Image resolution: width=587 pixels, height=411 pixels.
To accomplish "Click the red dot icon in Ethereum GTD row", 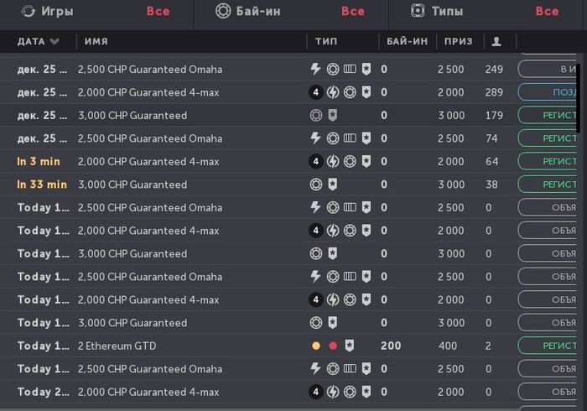I will [x=333, y=346].
